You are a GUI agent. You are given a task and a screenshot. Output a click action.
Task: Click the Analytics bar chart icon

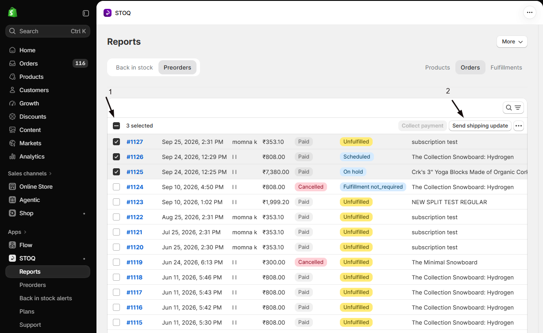click(12, 156)
